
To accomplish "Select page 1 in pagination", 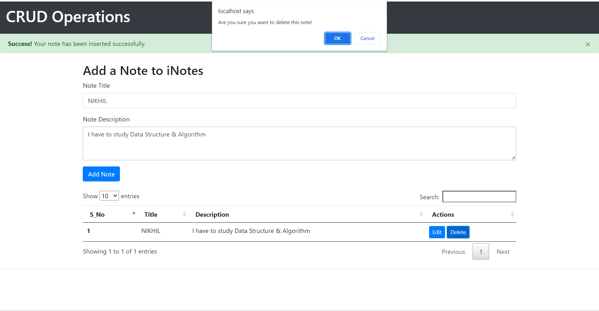I will coord(481,252).
